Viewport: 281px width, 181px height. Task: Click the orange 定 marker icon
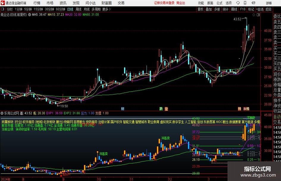[166, 108]
